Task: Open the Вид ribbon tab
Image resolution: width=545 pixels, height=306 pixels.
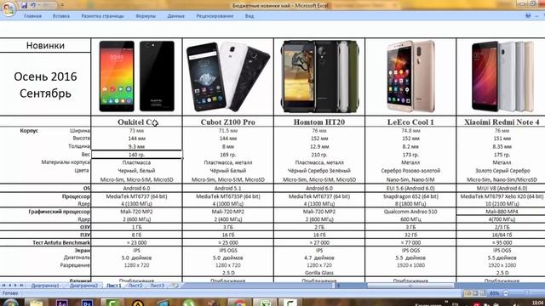Action: click(x=250, y=16)
